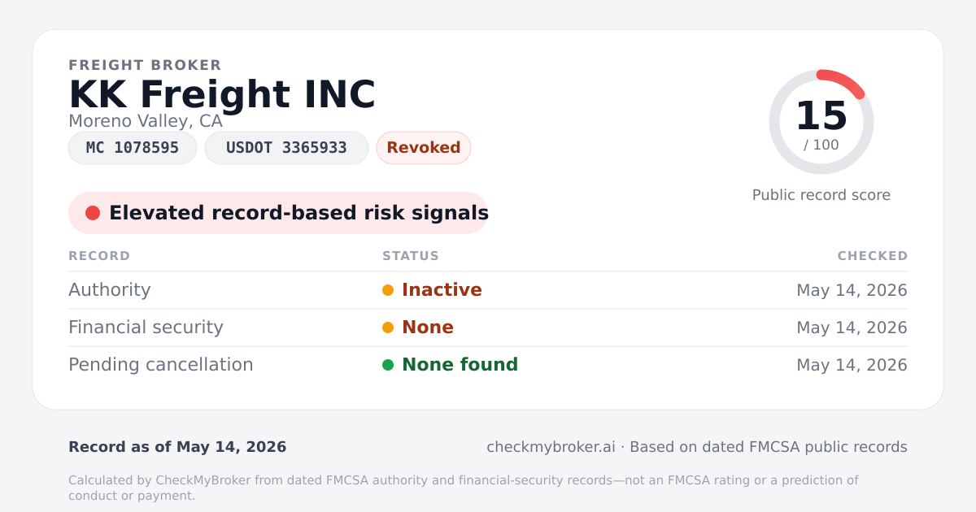Click the Elevated record-based risk signals banner
976x512 pixels.
(278, 213)
